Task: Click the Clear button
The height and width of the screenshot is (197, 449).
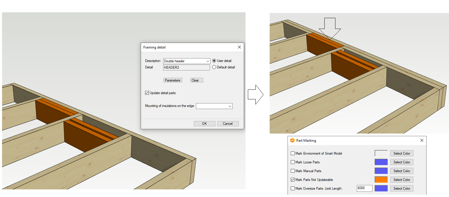Action: pos(196,80)
